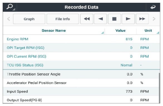Click the Value column header
The width and height of the screenshot is (163, 106).
click(x=120, y=31)
